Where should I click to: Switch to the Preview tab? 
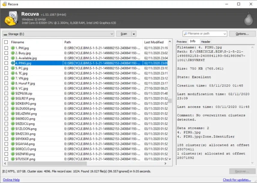182,42
